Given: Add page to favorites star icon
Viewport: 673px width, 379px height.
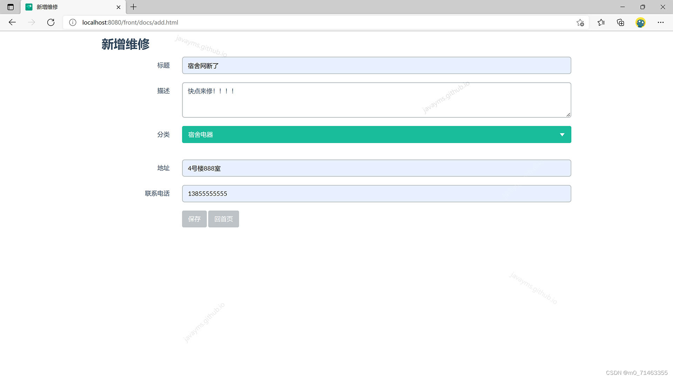Looking at the screenshot, I should [580, 22].
